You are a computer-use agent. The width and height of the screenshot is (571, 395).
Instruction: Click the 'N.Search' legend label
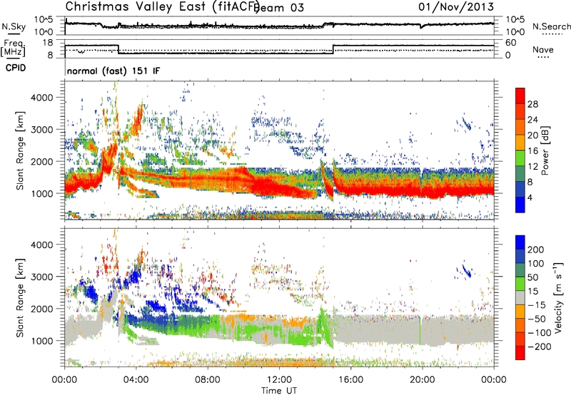tap(551, 26)
